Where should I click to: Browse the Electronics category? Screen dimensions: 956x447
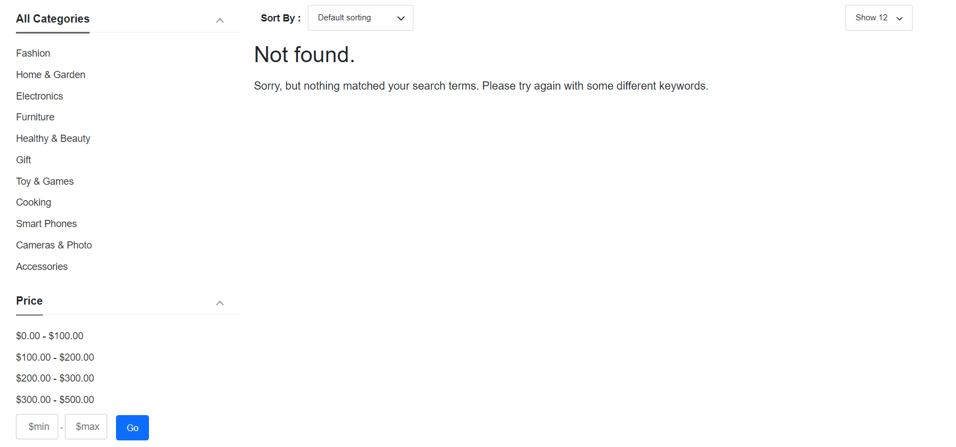pyautogui.click(x=40, y=96)
